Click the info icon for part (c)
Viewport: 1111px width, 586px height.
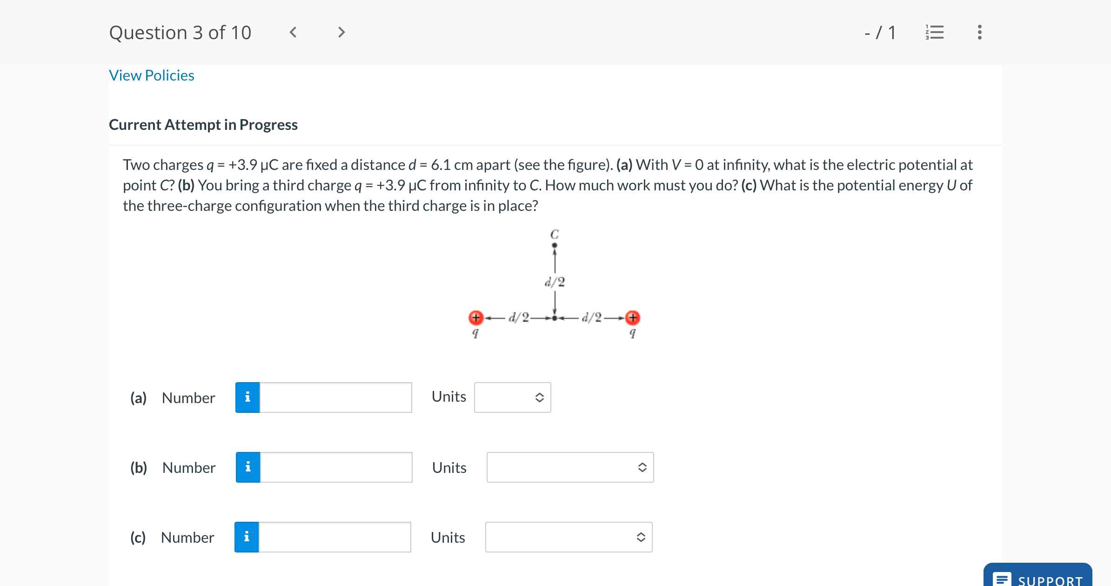247,537
